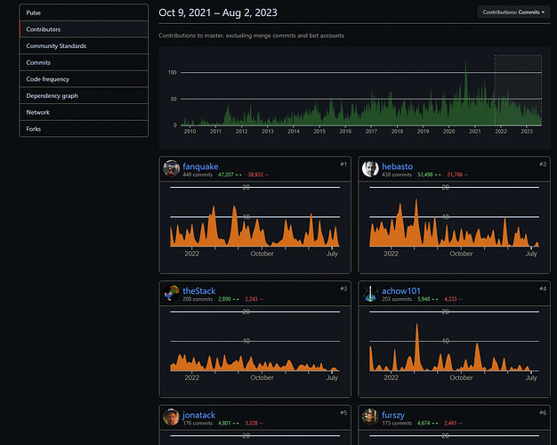This screenshot has width=557, height=445.
Task: Open hebasto's avatar image
Action: pos(370,168)
